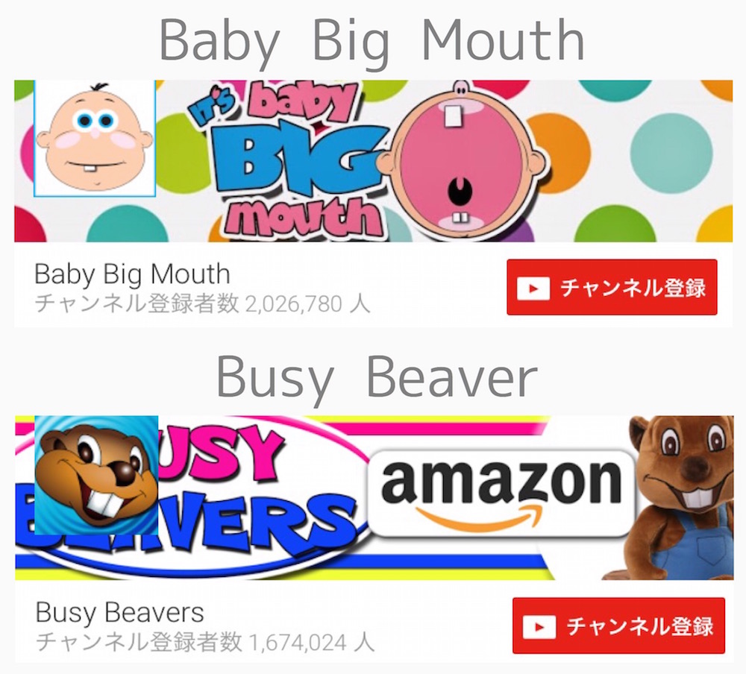Click the 2,026,780 subscriber count
The image size is (746, 674).
click(293, 304)
